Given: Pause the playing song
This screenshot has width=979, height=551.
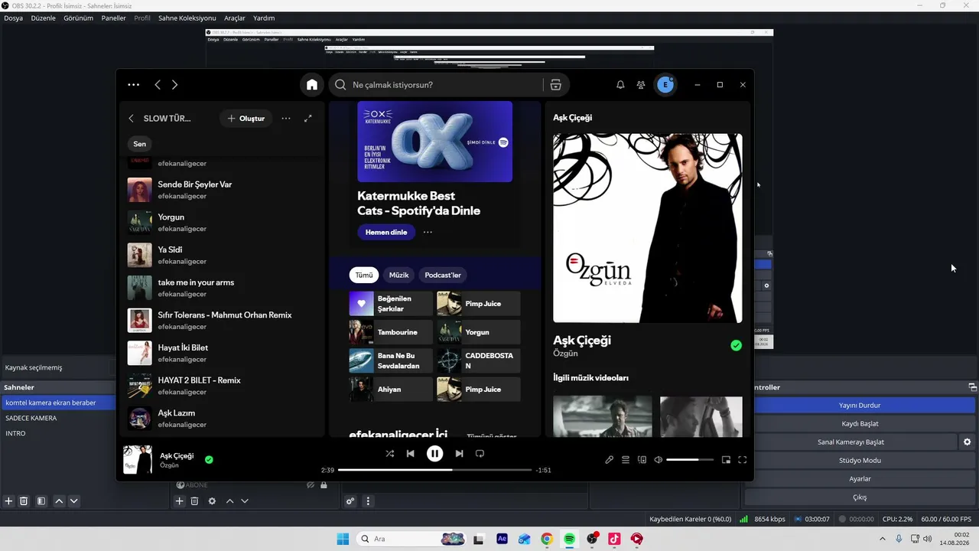Looking at the screenshot, I should click(x=434, y=454).
